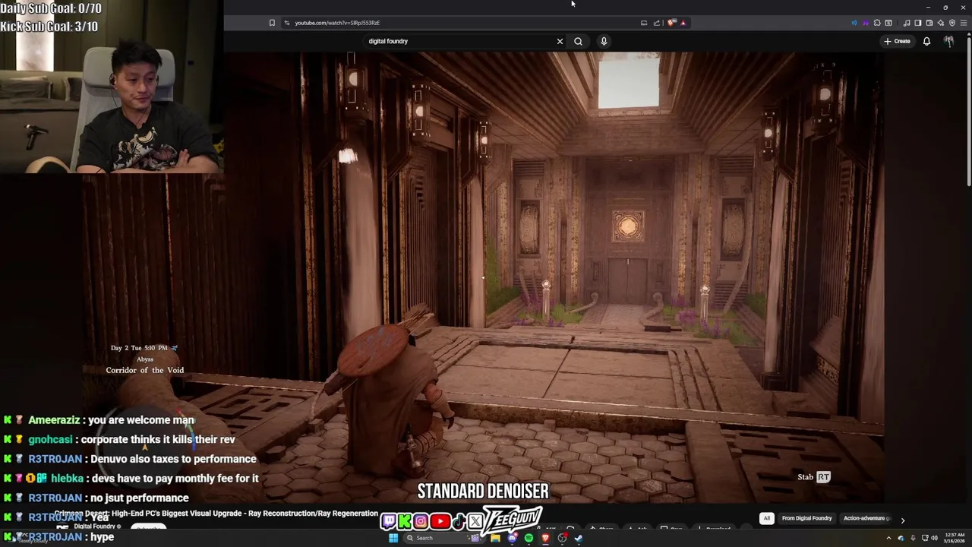Click the blue sound extension icon
Viewport: 972px width, 547px height.
tap(854, 23)
